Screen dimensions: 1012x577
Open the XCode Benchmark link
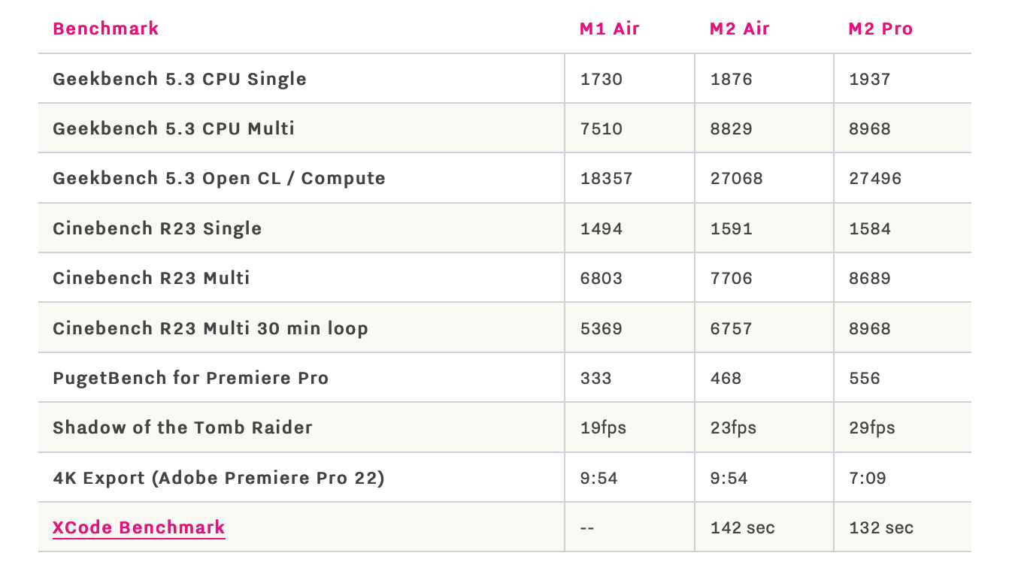pyautogui.click(x=138, y=527)
